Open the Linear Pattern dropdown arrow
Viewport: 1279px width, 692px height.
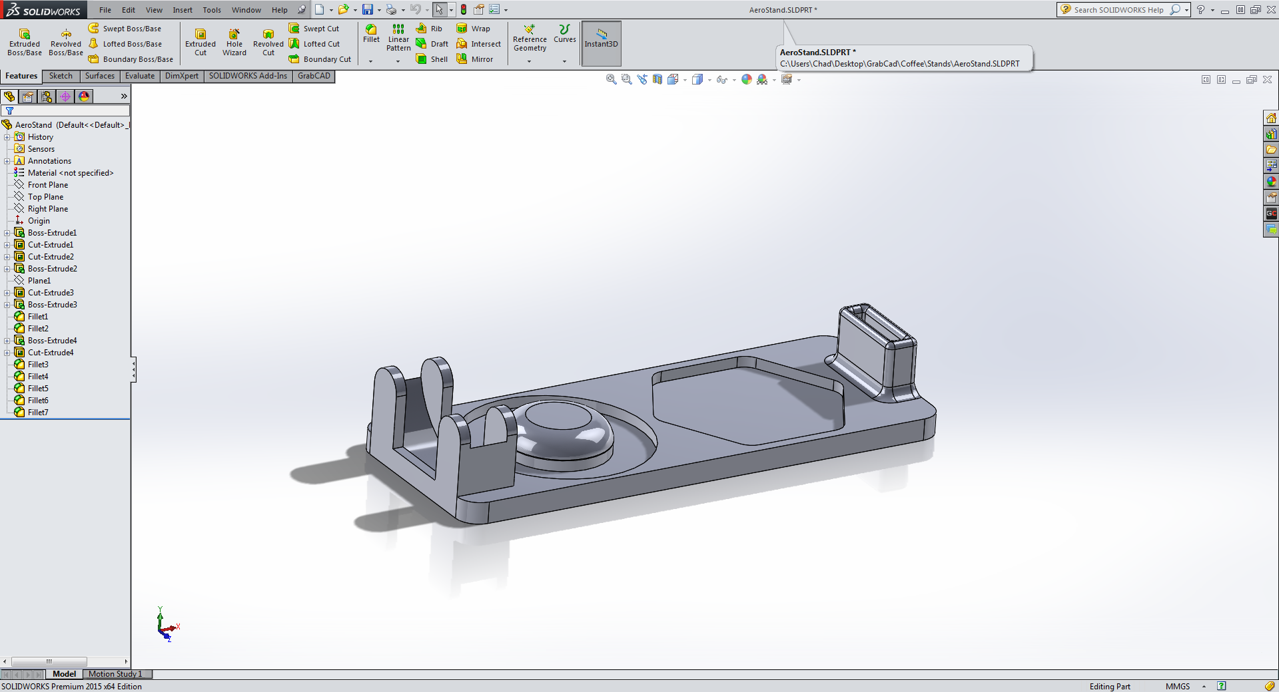point(398,61)
